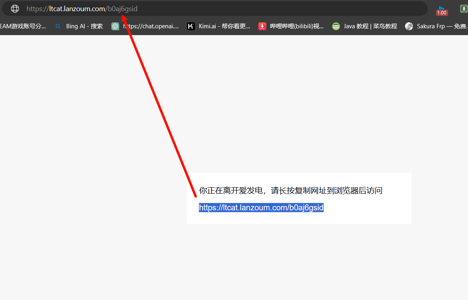This screenshot has width=468, height=300.
Task: Click the globe icon in the address bar
Action: pyautogui.click(x=15, y=8)
